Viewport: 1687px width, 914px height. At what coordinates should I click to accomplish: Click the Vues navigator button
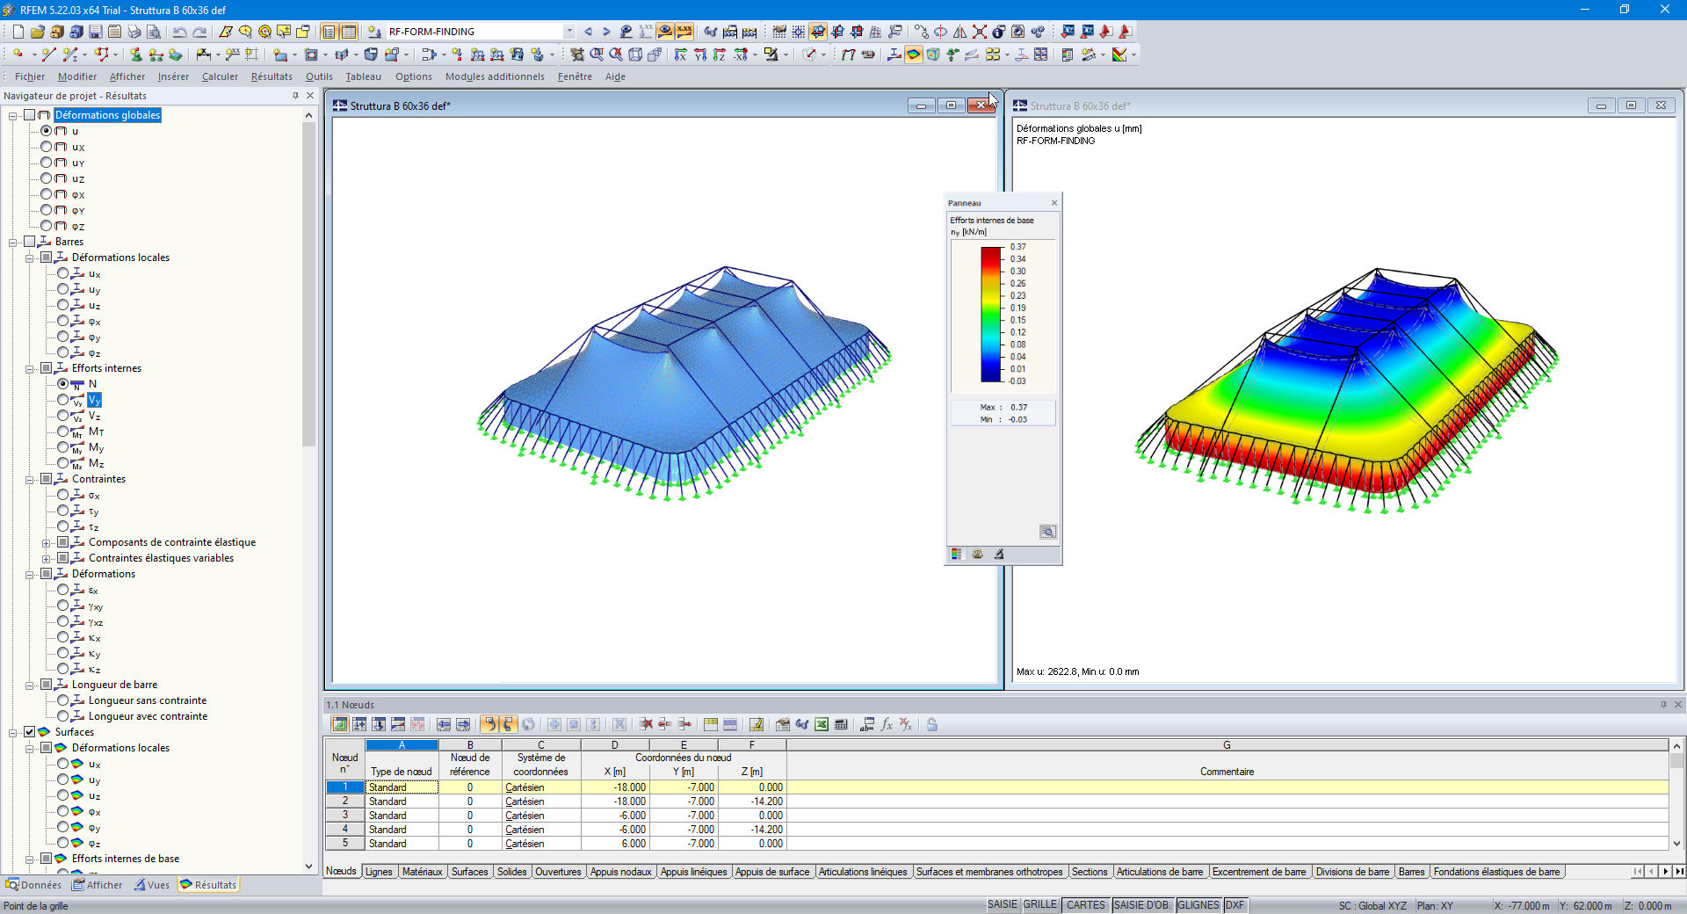(153, 885)
